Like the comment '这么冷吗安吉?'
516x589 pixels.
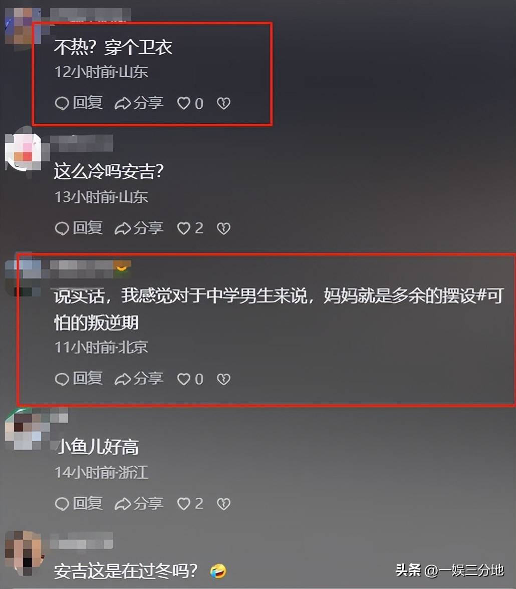point(190,228)
